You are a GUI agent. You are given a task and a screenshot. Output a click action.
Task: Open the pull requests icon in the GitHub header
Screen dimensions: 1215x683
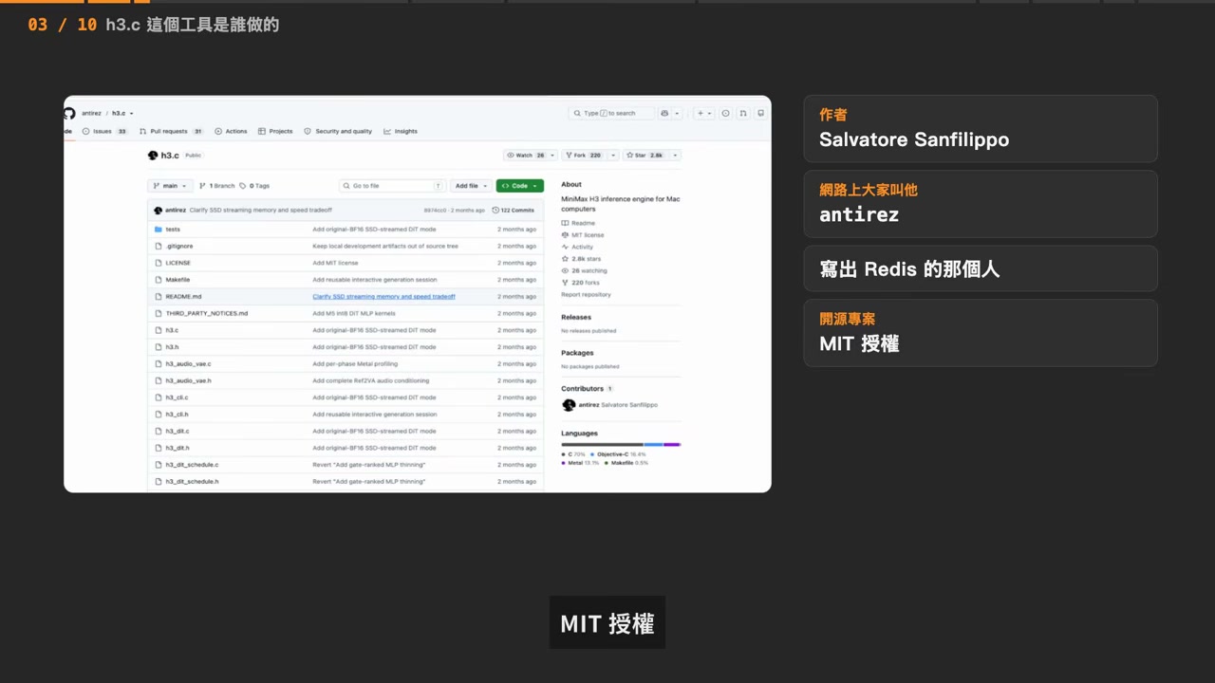[743, 113]
